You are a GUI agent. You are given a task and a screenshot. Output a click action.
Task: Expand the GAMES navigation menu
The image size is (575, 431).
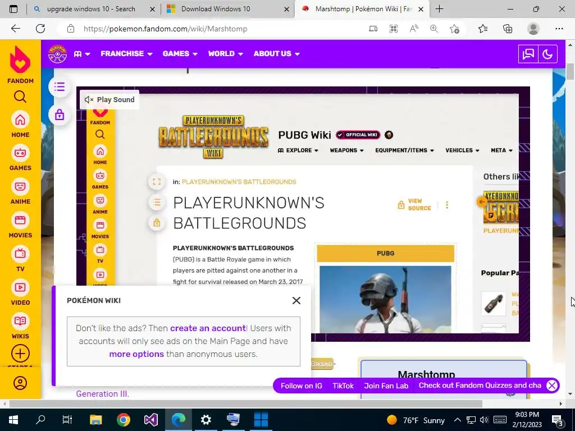[x=180, y=54]
